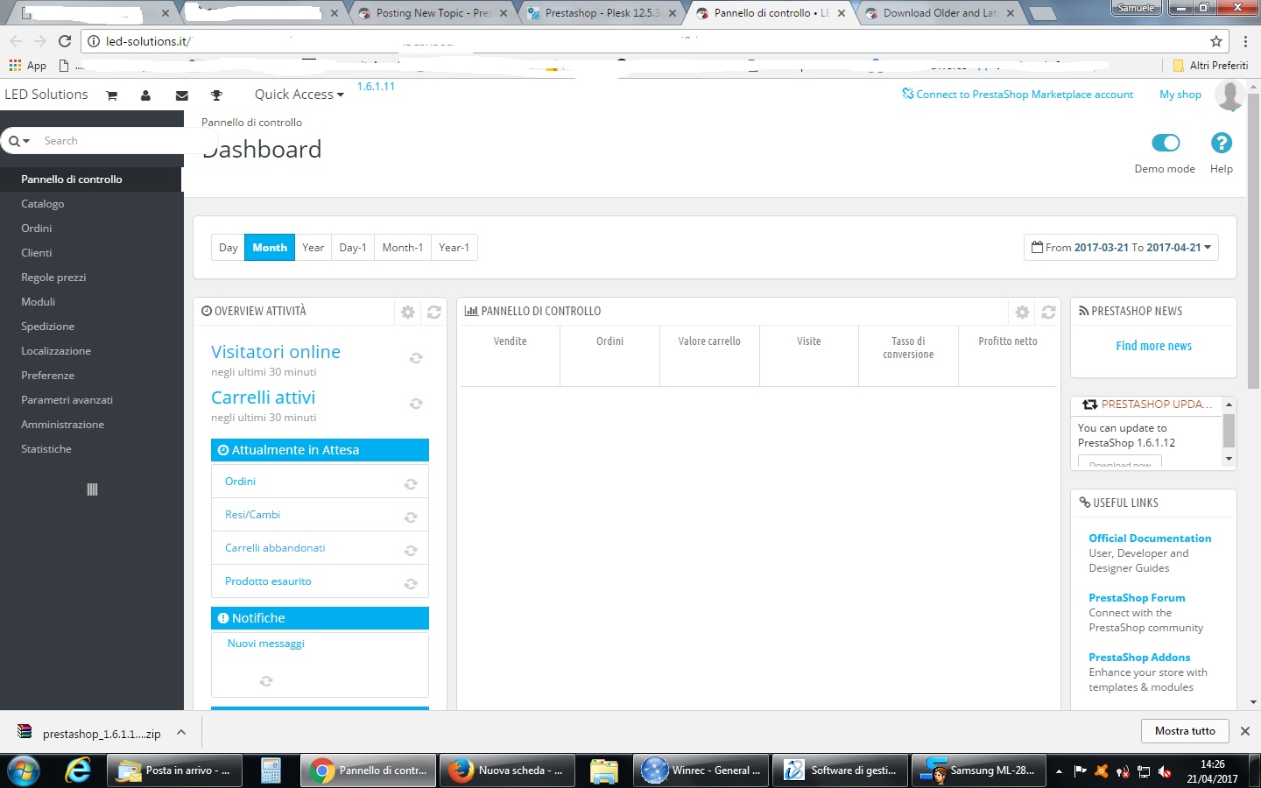Refresh the Pannello di controllo chart panel

[x=1048, y=312]
